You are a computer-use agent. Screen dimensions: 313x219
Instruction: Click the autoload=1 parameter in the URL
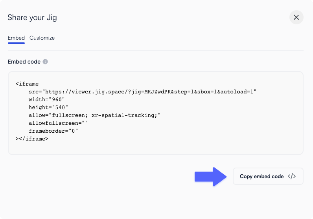click(x=237, y=92)
